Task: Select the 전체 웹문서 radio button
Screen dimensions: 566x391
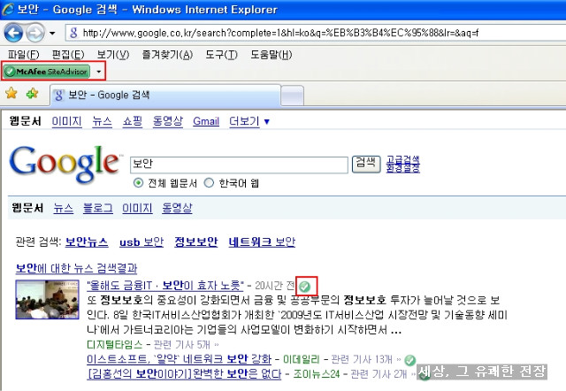Action: [x=138, y=183]
